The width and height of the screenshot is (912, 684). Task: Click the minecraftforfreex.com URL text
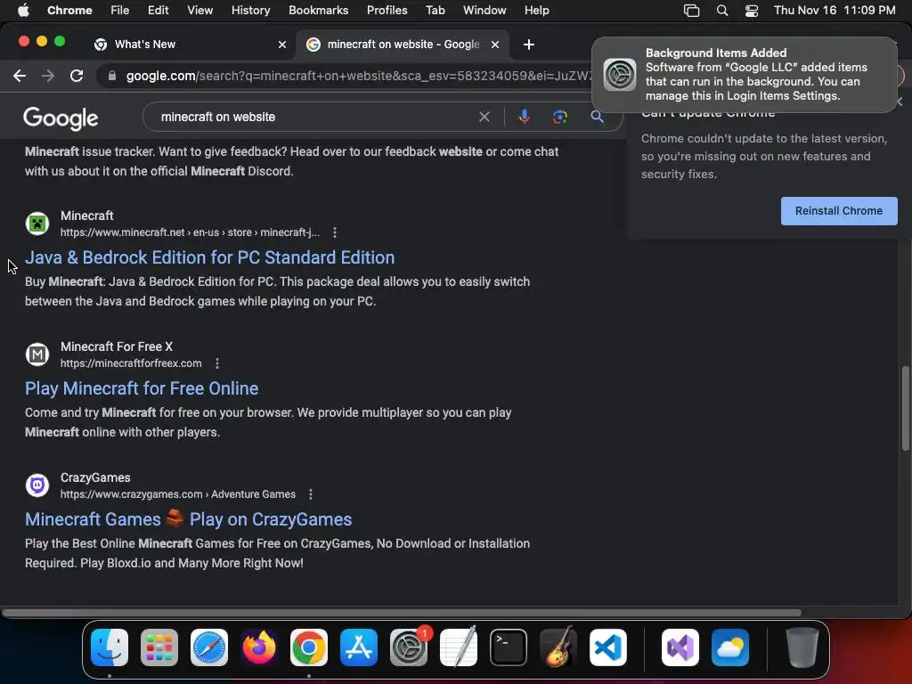pos(131,363)
